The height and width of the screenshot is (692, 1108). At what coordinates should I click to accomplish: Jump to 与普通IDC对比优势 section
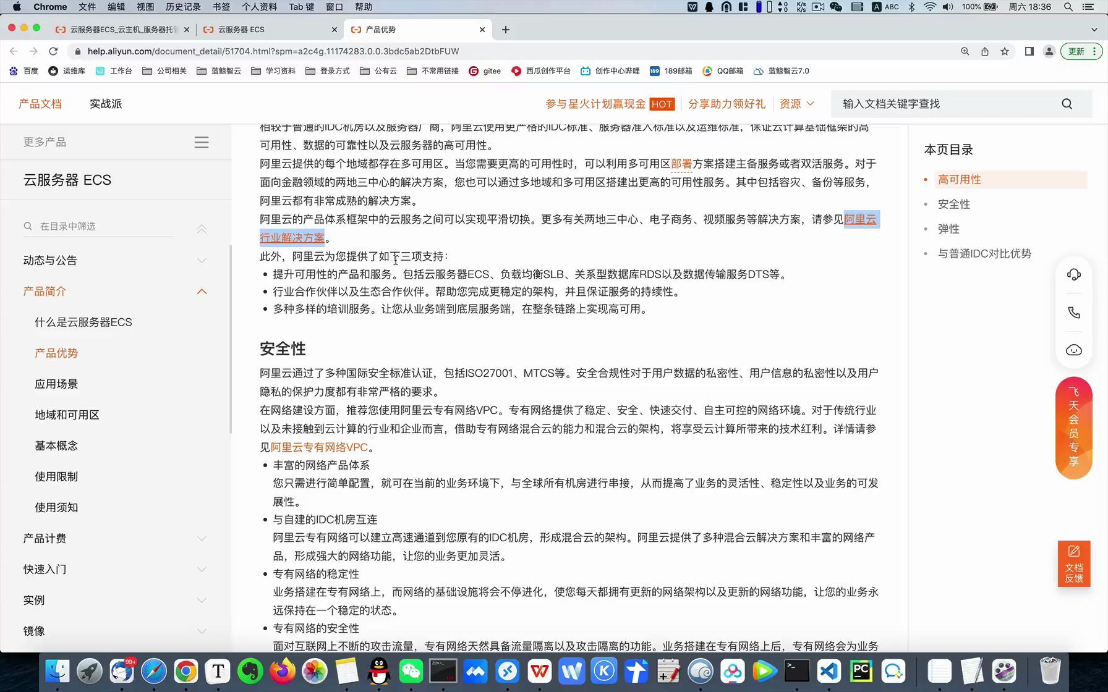[984, 253]
